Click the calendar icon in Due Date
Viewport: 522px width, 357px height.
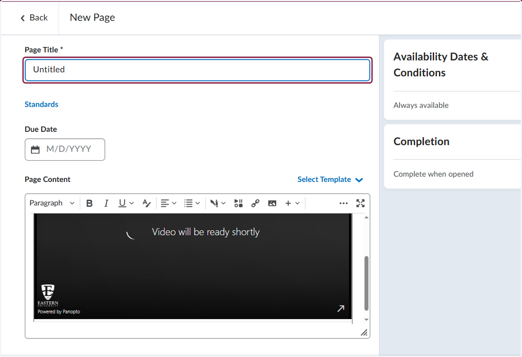pyautogui.click(x=36, y=150)
